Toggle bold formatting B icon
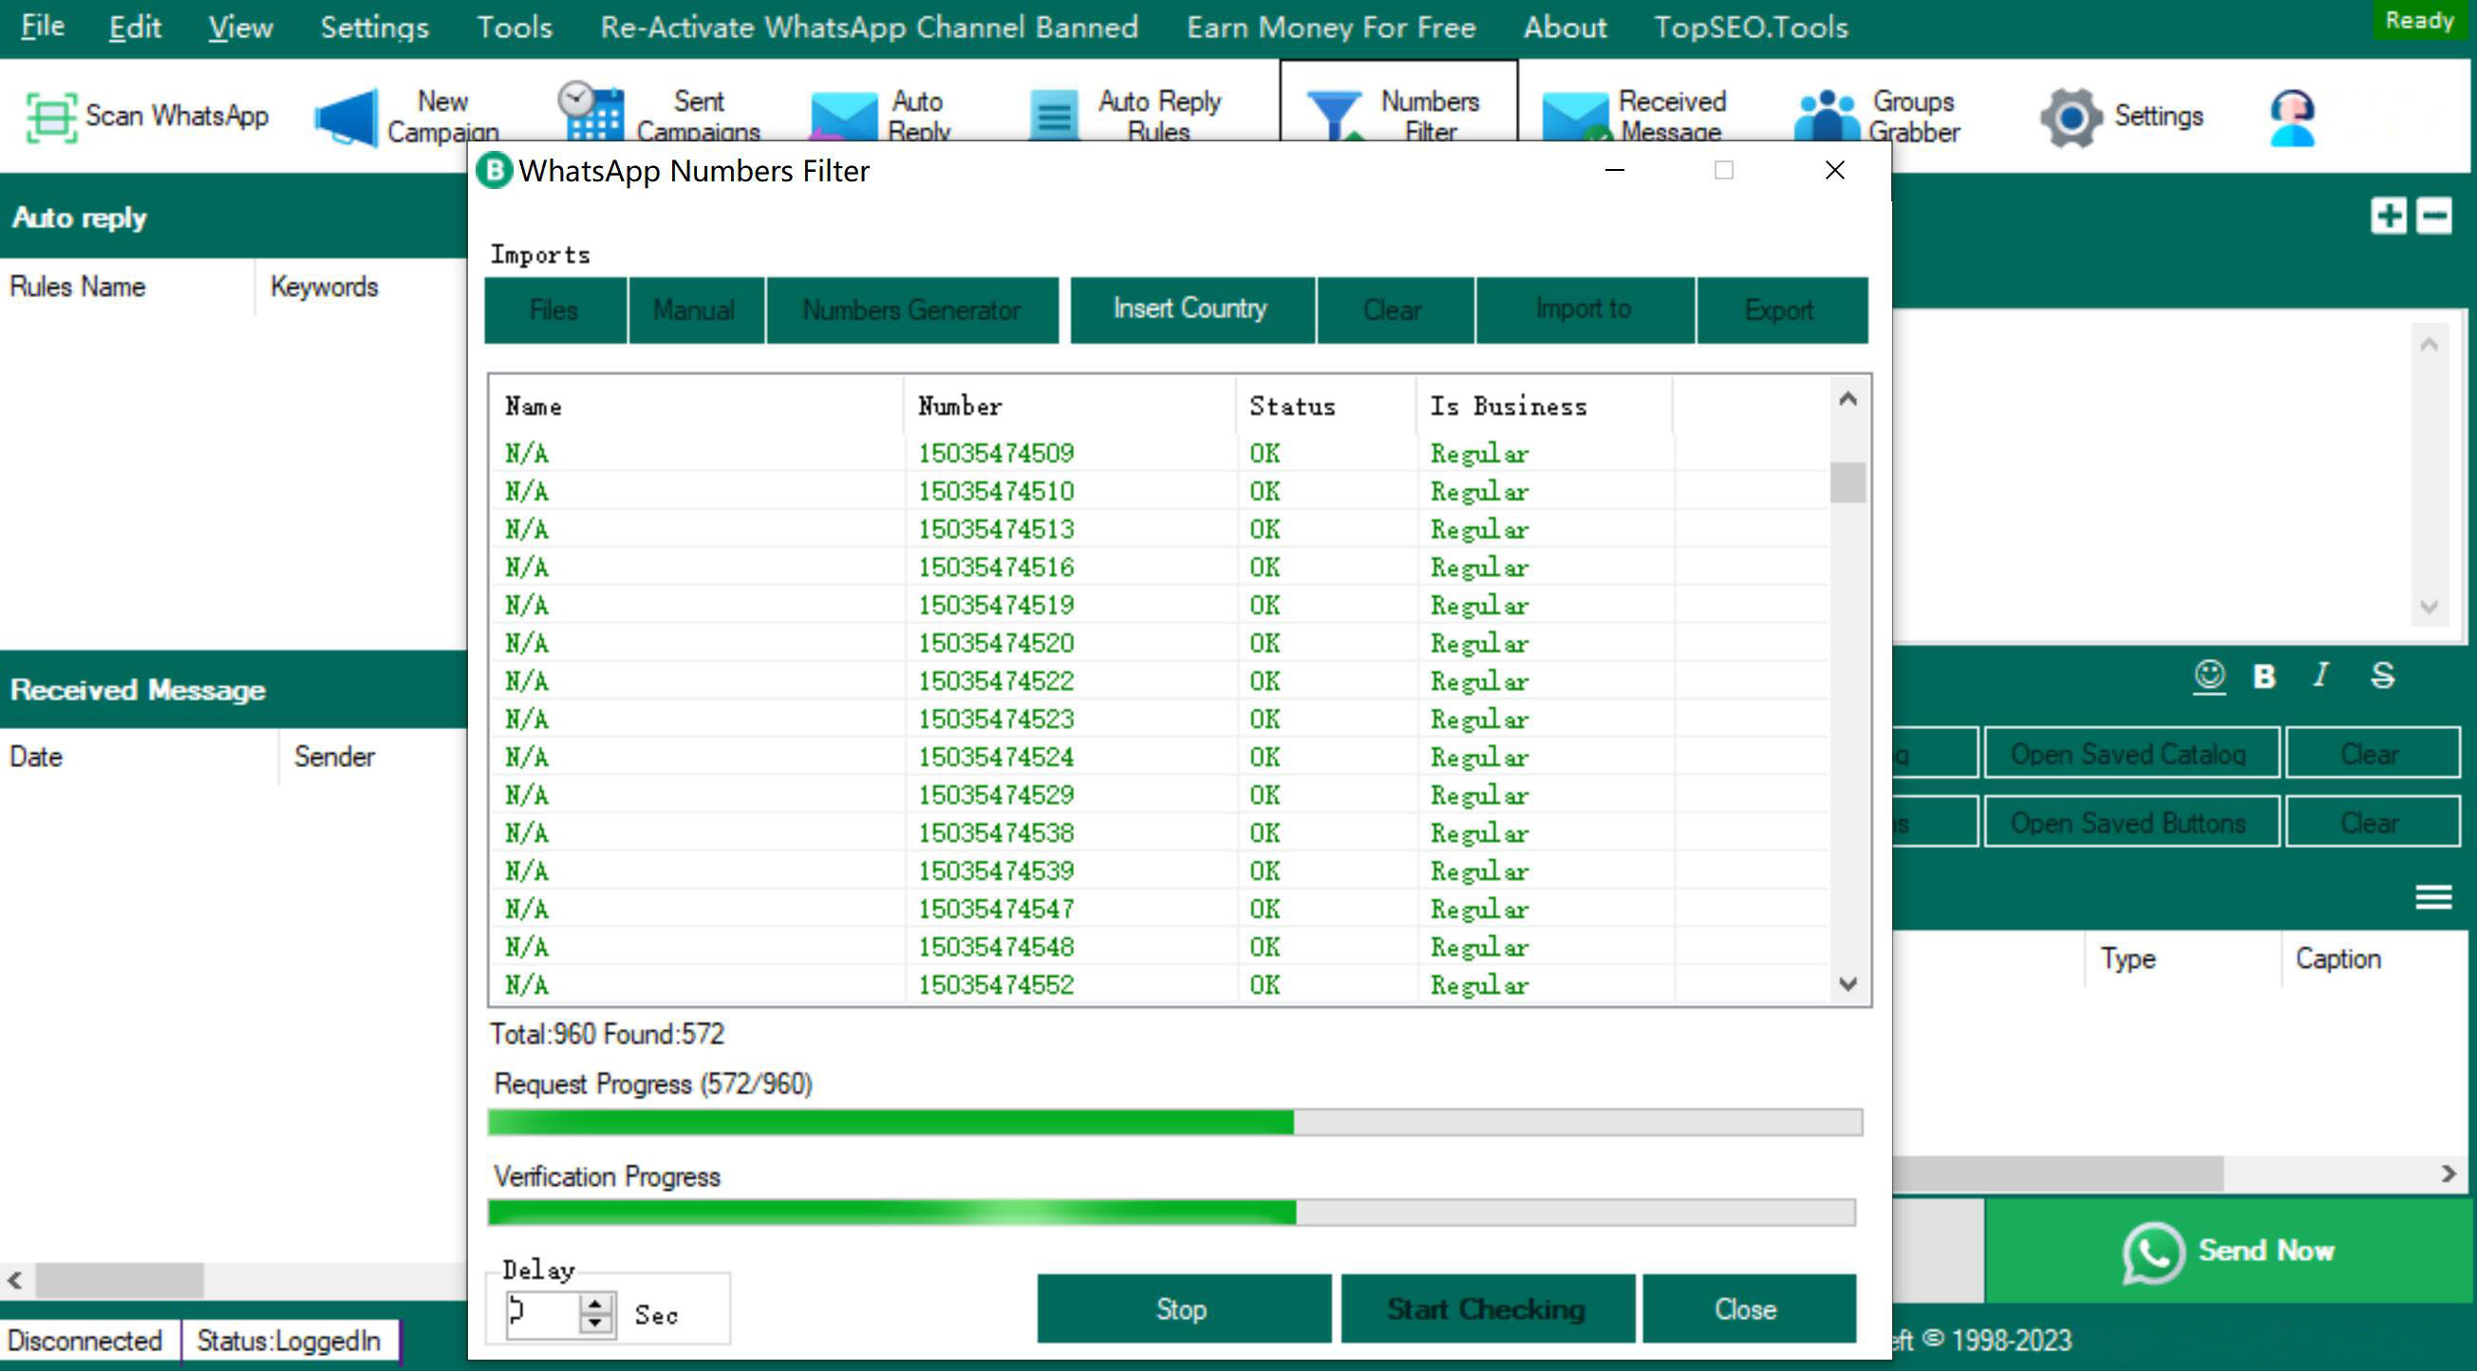 pyautogui.click(x=2264, y=677)
